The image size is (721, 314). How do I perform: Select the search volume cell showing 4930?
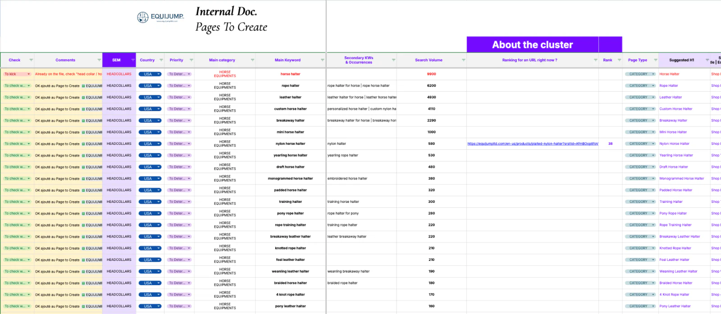click(x=432, y=97)
